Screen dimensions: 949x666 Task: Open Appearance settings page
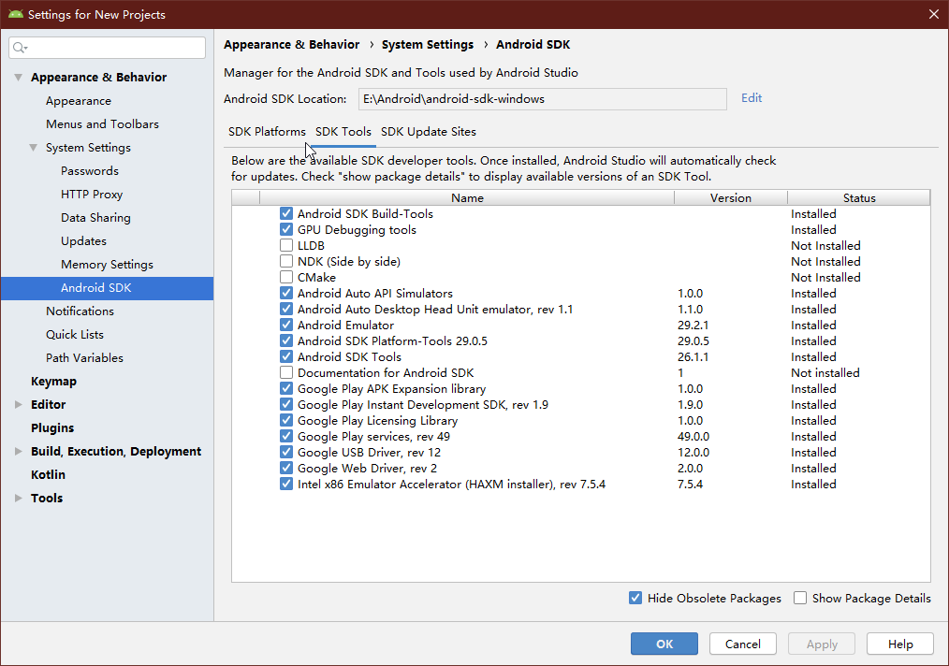point(78,101)
